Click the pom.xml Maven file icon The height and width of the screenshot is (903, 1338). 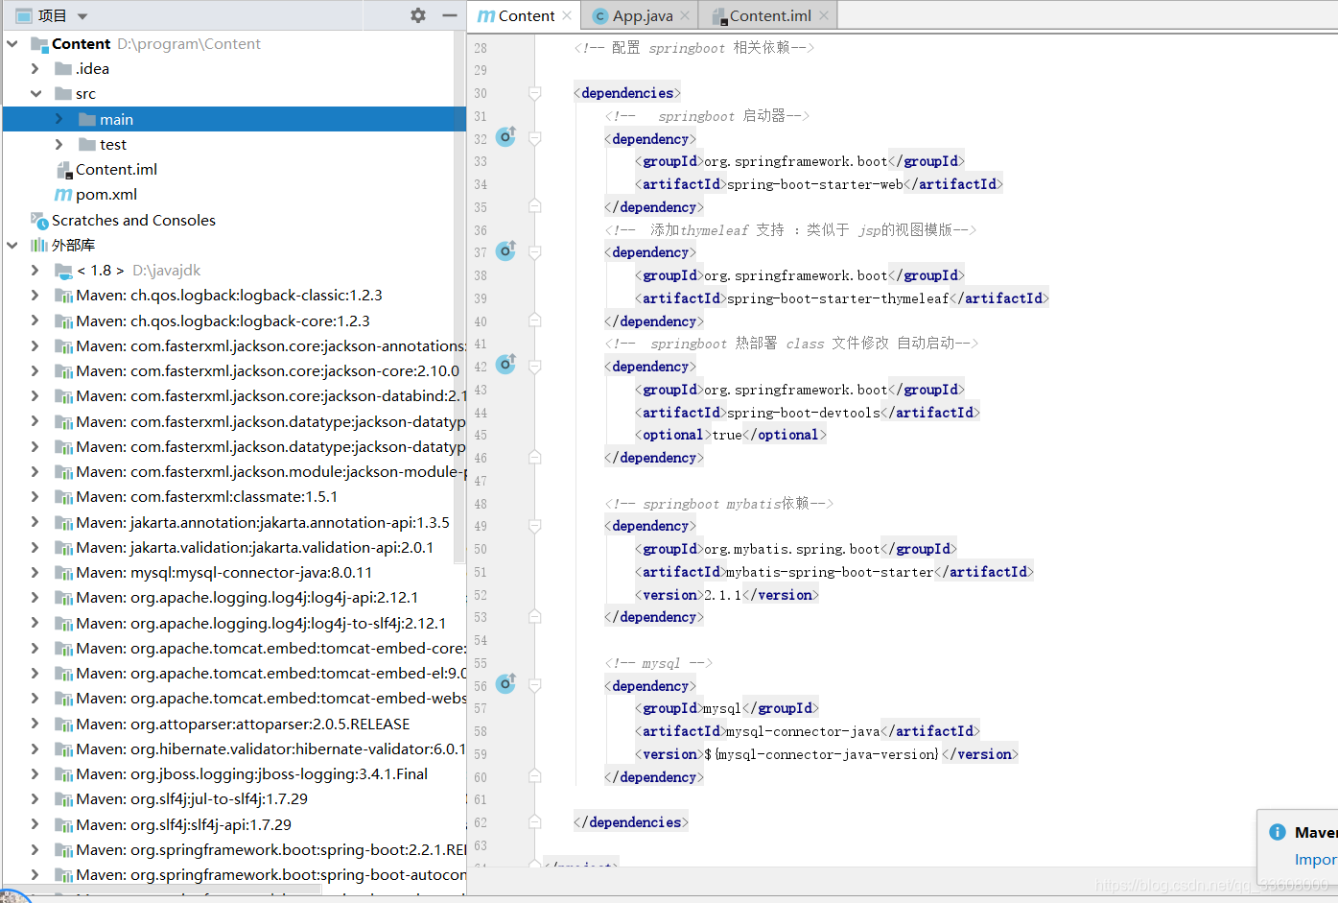pyautogui.click(x=63, y=195)
